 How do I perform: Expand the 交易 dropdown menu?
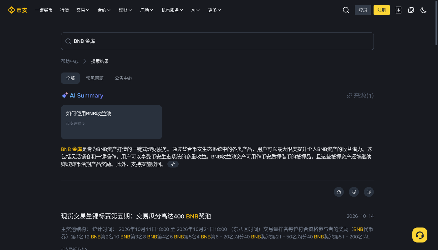click(x=83, y=10)
